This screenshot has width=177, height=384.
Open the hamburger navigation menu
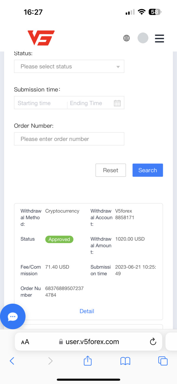point(159,38)
